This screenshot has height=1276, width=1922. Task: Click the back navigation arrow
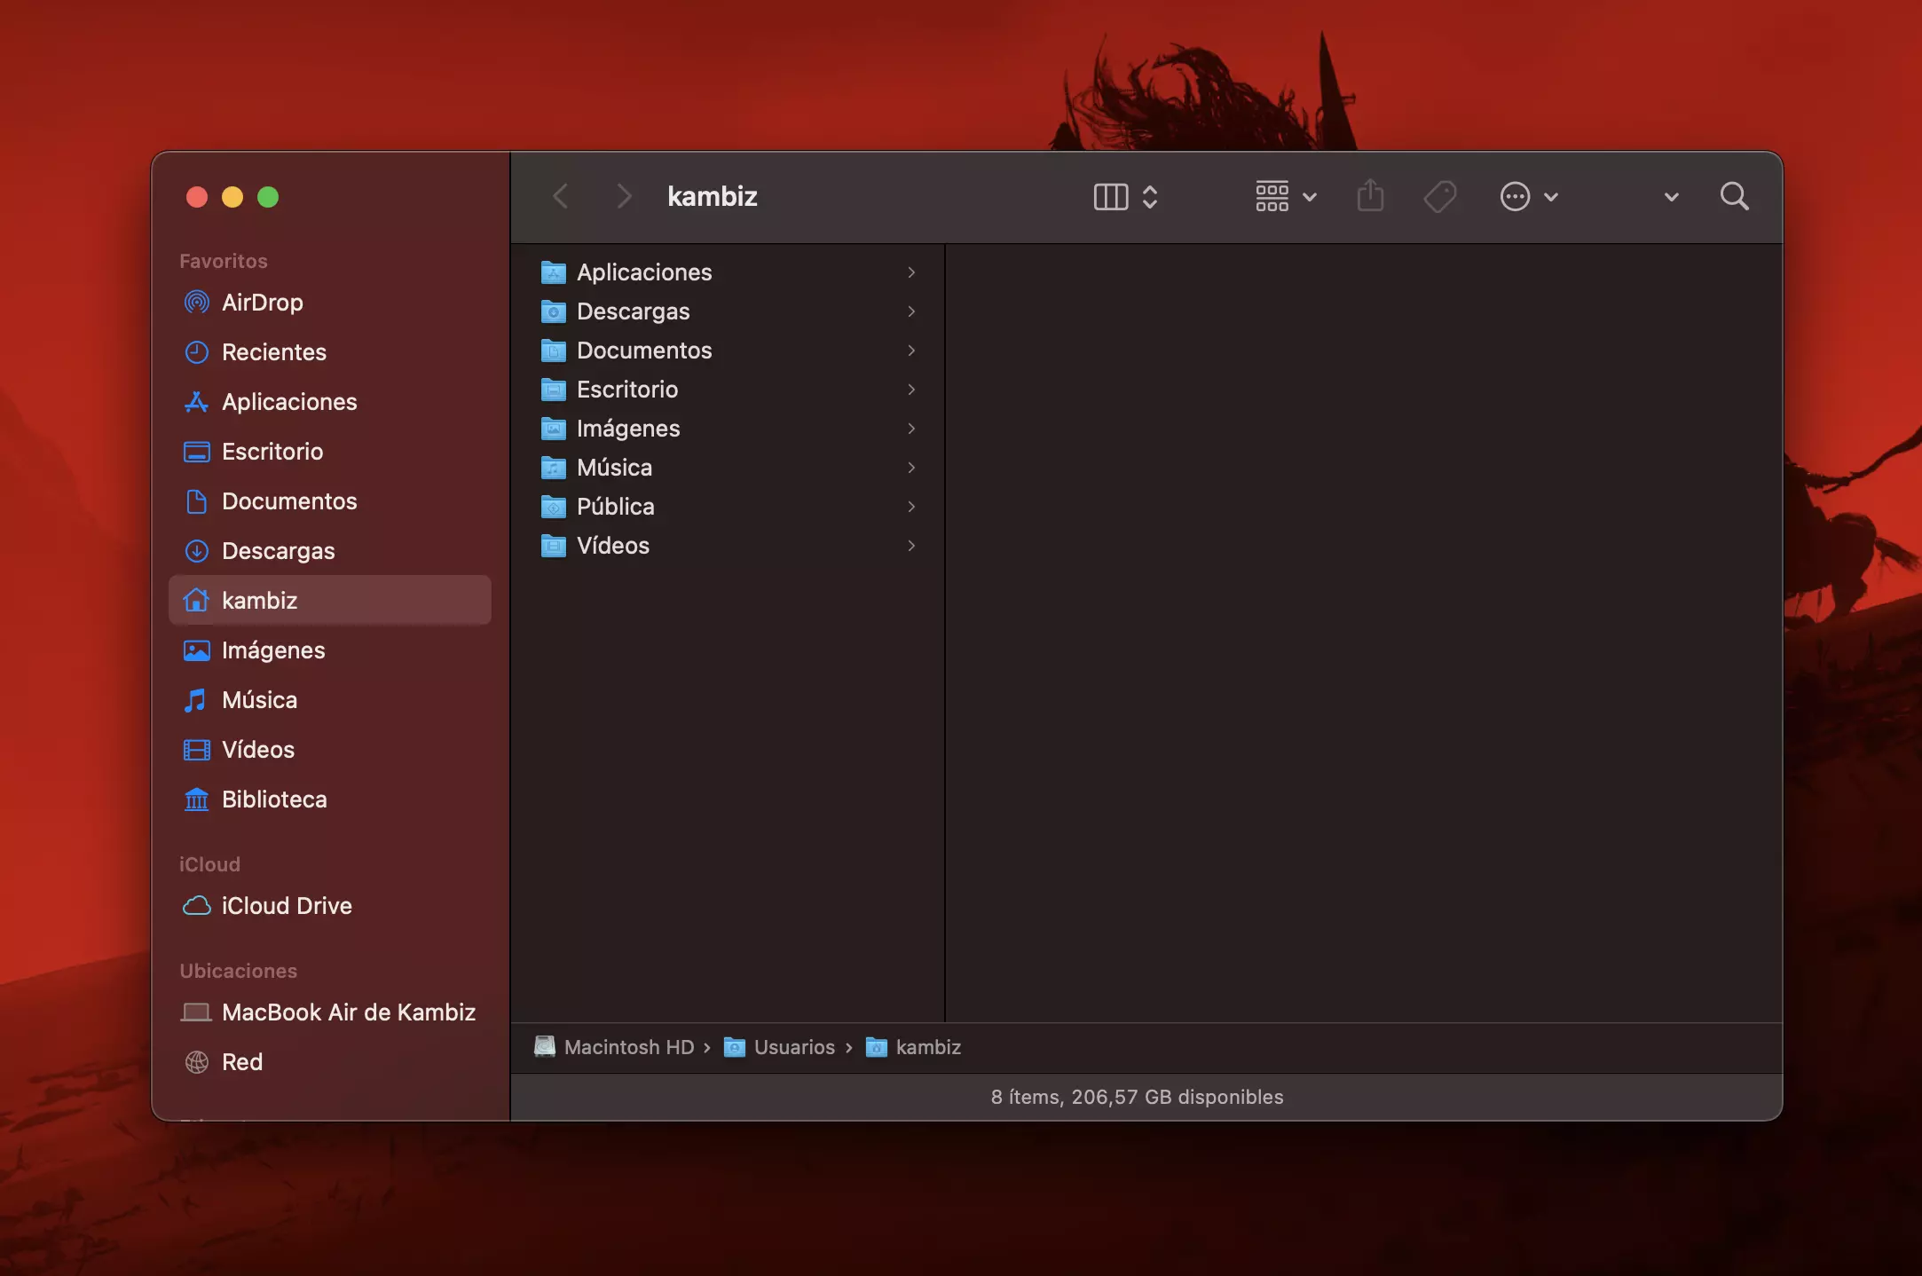tap(560, 196)
